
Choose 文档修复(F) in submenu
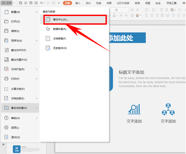[74, 39]
